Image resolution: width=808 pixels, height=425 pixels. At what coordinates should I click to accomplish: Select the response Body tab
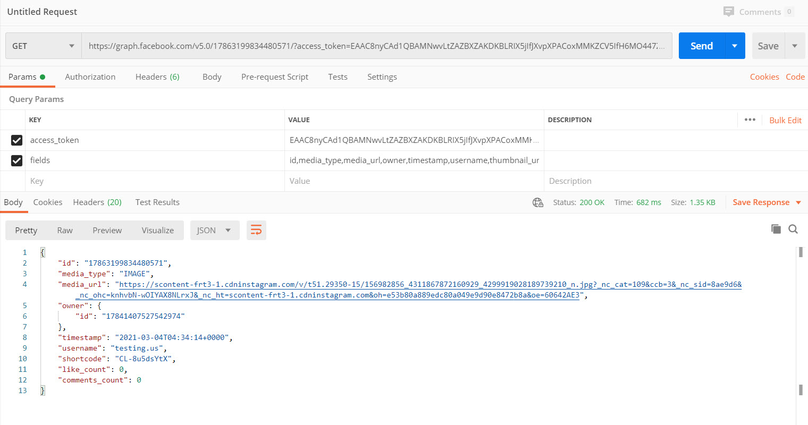coord(13,202)
